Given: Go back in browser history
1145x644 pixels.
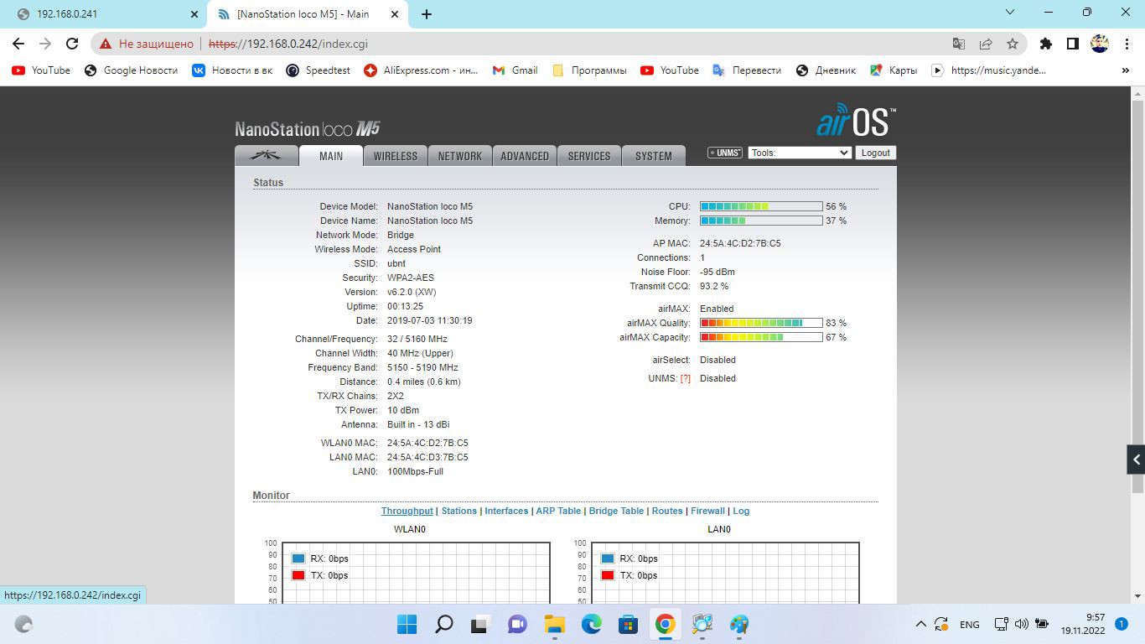Looking at the screenshot, I should [x=18, y=44].
